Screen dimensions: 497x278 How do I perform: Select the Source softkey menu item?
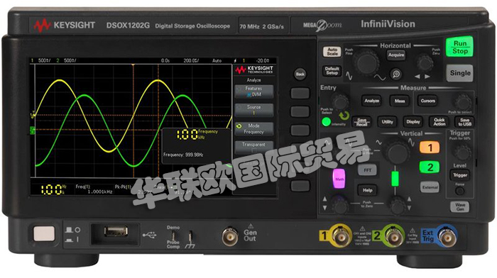point(254,110)
